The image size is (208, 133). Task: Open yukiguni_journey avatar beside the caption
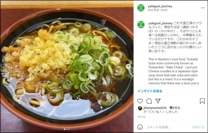click(x=141, y=24)
